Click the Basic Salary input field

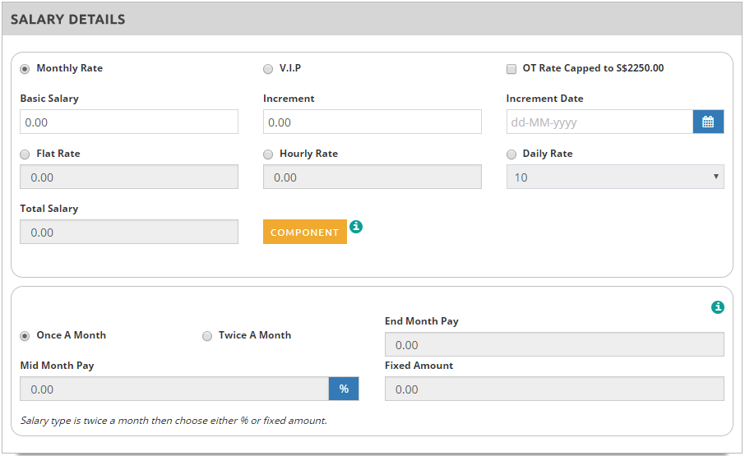pyautogui.click(x=129, y=122)
